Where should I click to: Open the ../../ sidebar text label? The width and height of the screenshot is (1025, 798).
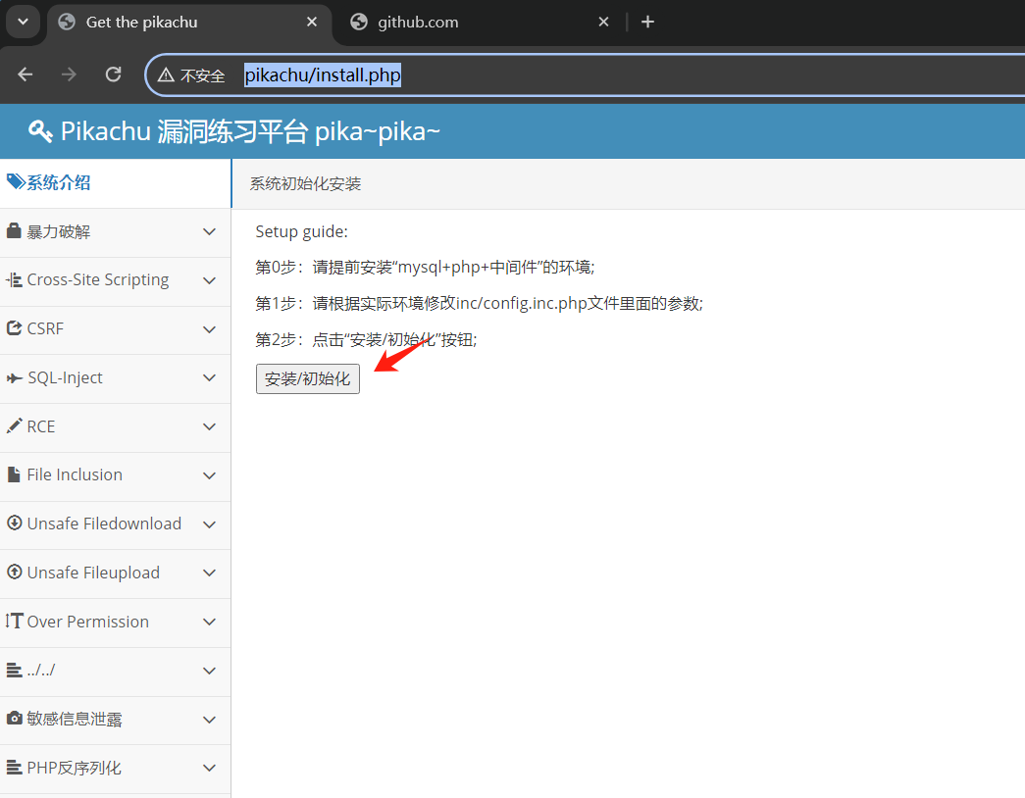[x=40, y=670]
